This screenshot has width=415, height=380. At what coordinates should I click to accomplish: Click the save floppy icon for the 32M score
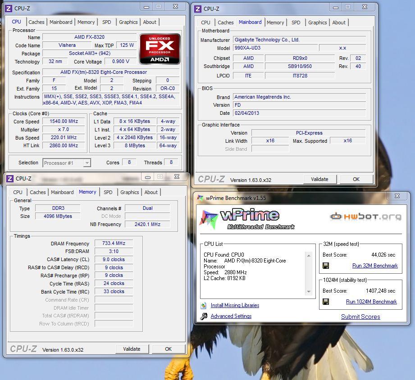(326, 266)
